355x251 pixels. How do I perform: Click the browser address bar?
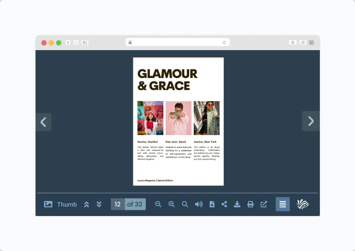178,42
